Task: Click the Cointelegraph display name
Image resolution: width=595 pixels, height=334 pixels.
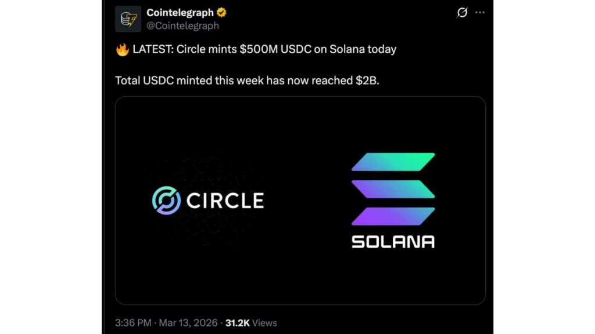Action: 182,12
